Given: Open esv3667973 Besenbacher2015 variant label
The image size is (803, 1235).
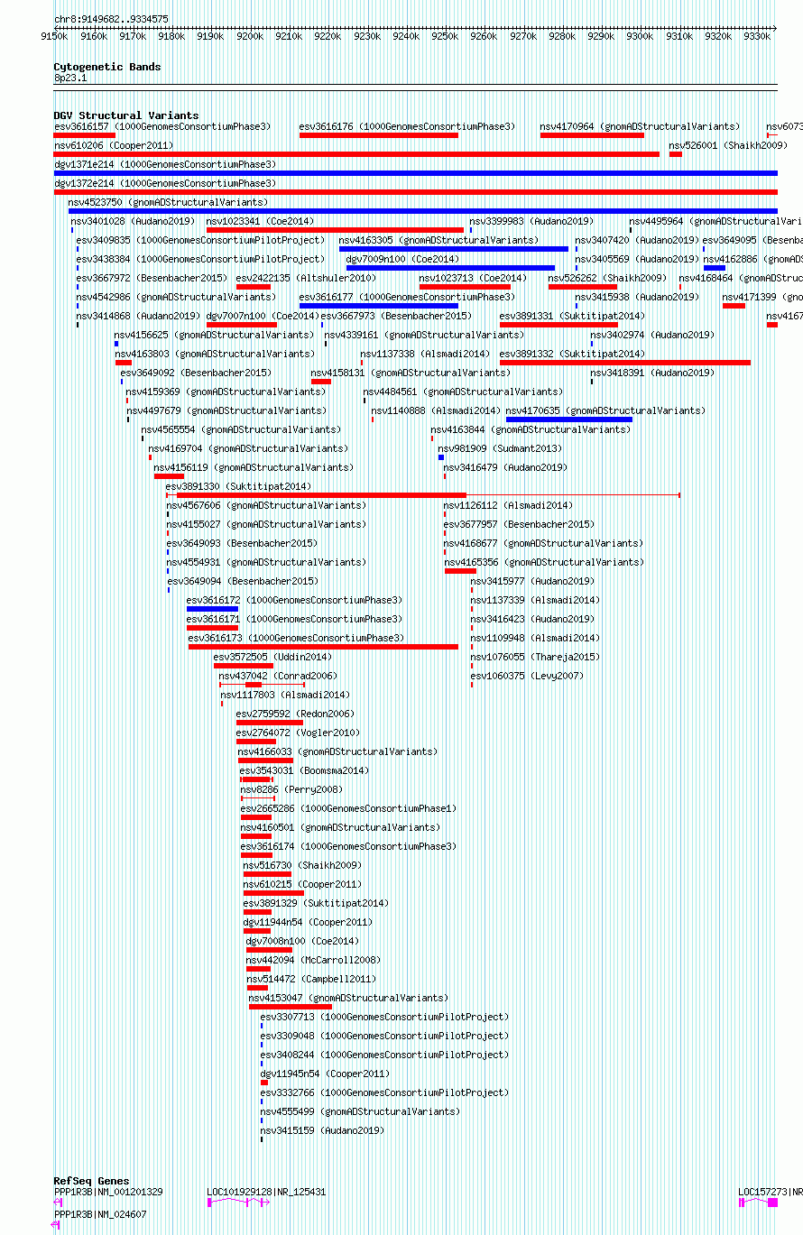Looking at the screenshot, I should [x=397, y=316].
